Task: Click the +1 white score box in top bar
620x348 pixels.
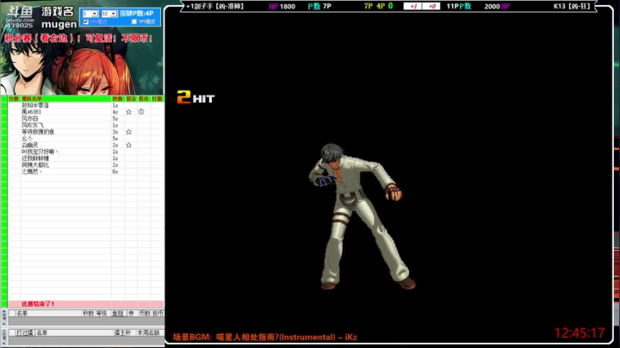Action: 412,6
